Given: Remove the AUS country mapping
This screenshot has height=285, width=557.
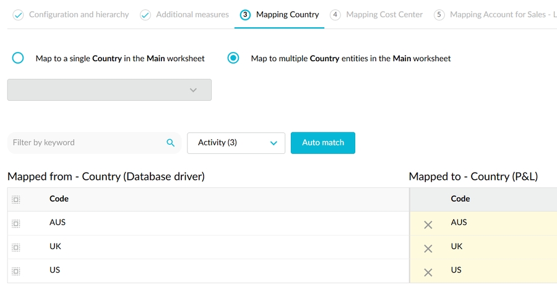Looking at the screenshot, I should (428, 225).
